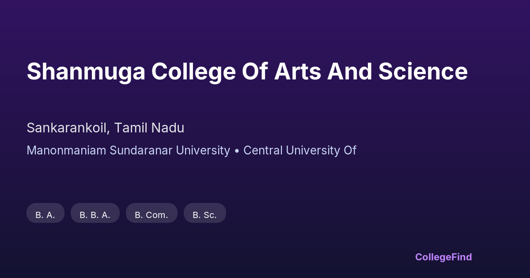
Task: Click the word Central
Action: tap(263, 150)
